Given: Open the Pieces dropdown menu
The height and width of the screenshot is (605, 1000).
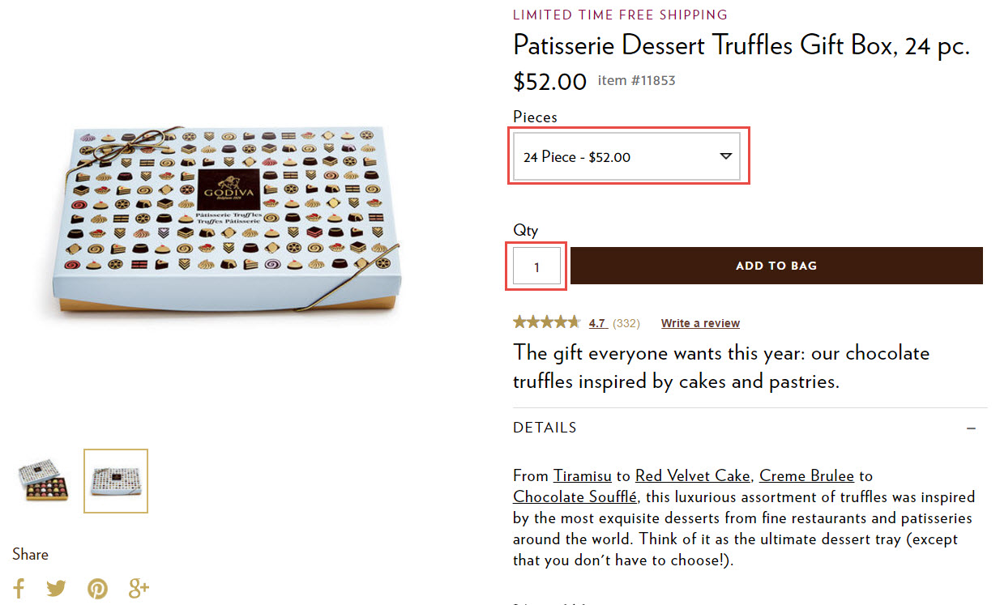Looking at the screenshot, I should (627, 157).
